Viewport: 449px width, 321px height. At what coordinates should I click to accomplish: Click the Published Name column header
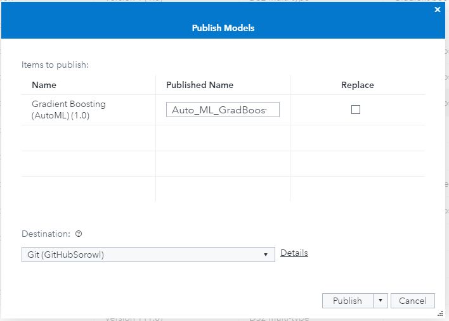pos(200,85)
